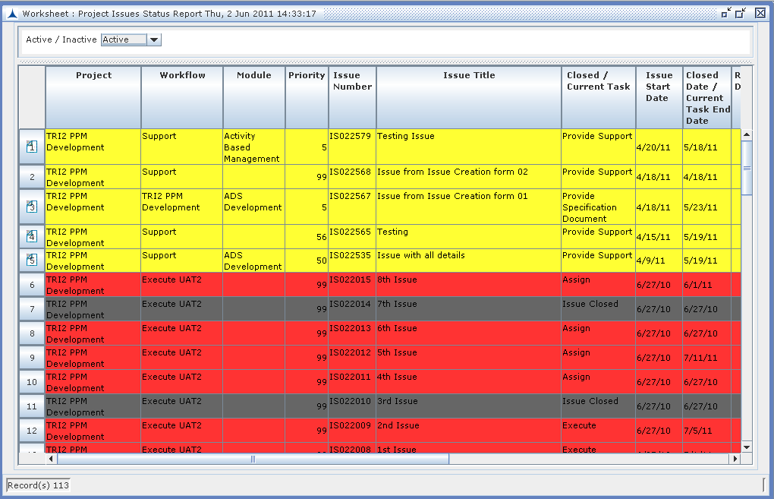
Task: Click the restore/maximize window icon
Action: click(741, 13)
